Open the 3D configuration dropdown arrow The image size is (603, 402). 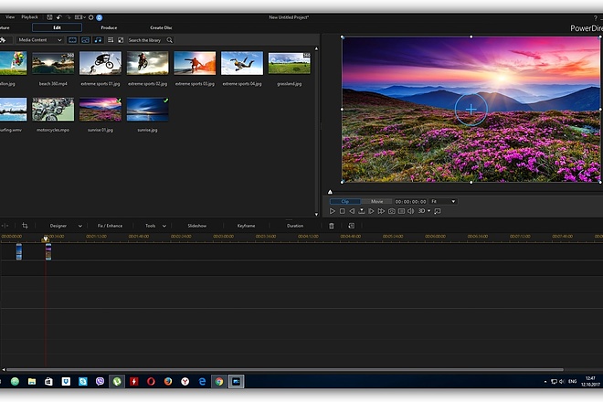click(428, 211)
